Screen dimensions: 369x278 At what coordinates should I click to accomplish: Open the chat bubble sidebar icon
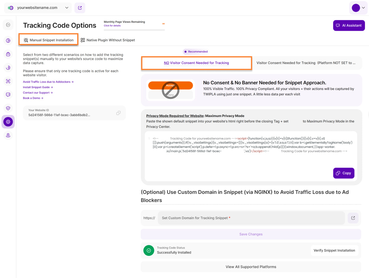coord(8,95)
